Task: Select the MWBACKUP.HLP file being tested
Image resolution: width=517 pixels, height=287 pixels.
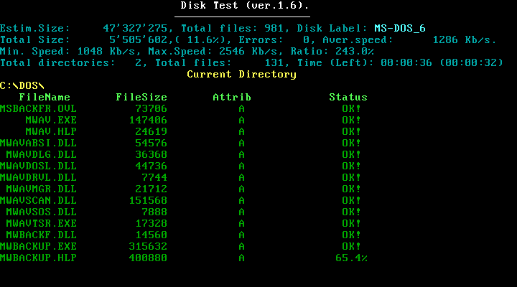Action: [x=38, y=258]
